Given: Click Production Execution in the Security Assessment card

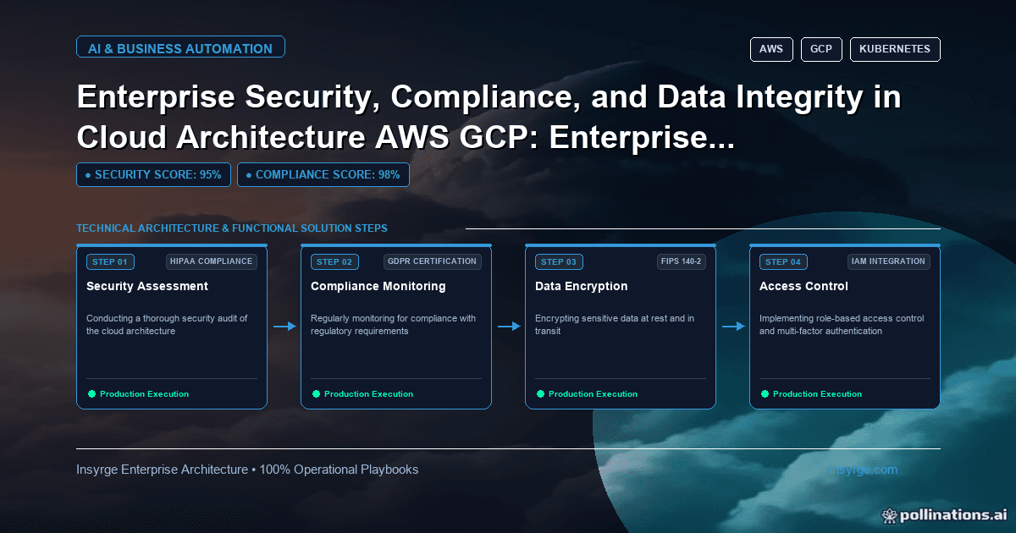Looking at the screenshot, I should tap(145, 394).
